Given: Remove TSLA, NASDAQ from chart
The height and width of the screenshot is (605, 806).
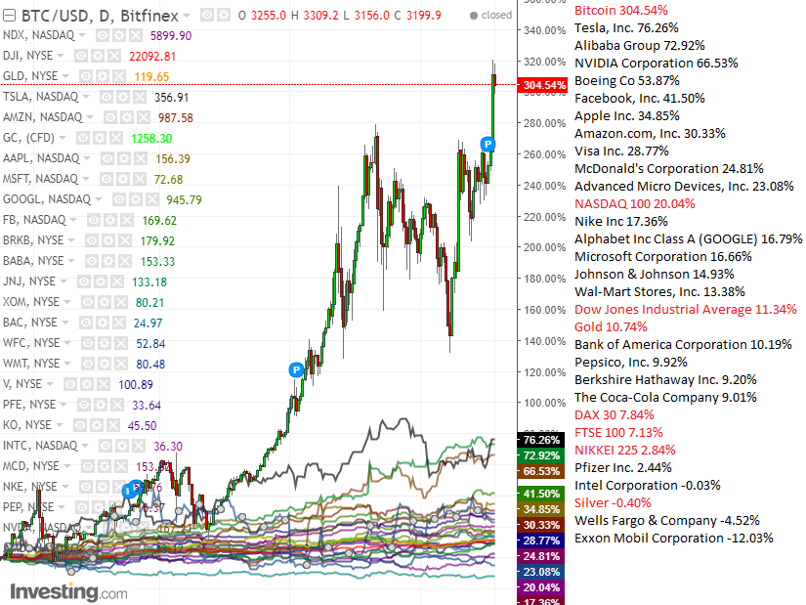Looking at the screenshot, I should (140, 97).
